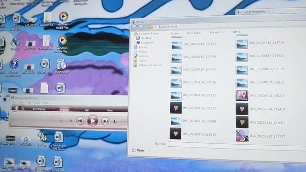Select the pink image IMG_20200814_135219

242,96
